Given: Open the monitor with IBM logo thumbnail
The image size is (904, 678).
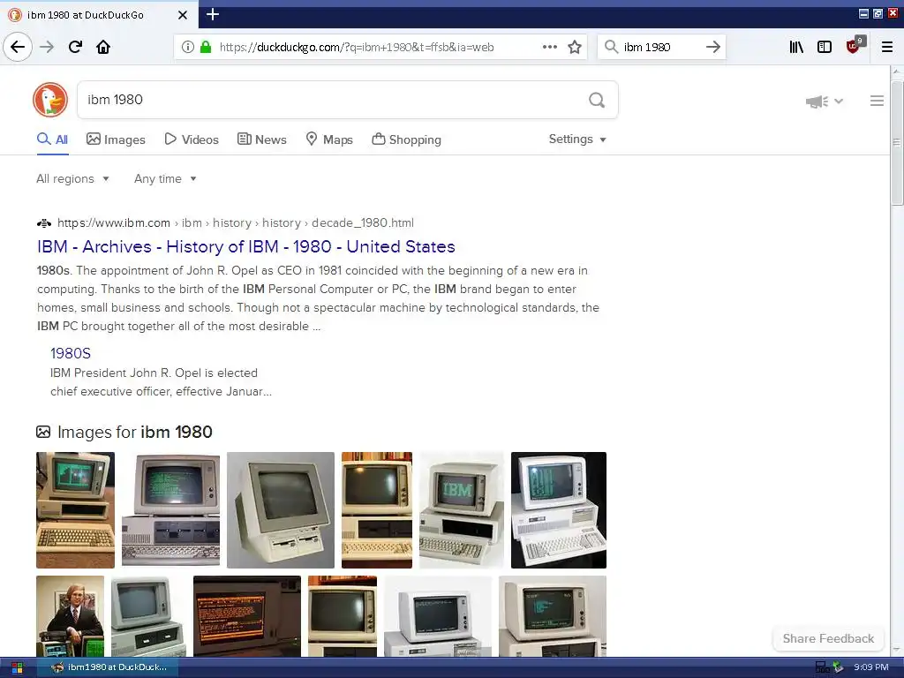Looking at the screenshot, I should point(461,510).
